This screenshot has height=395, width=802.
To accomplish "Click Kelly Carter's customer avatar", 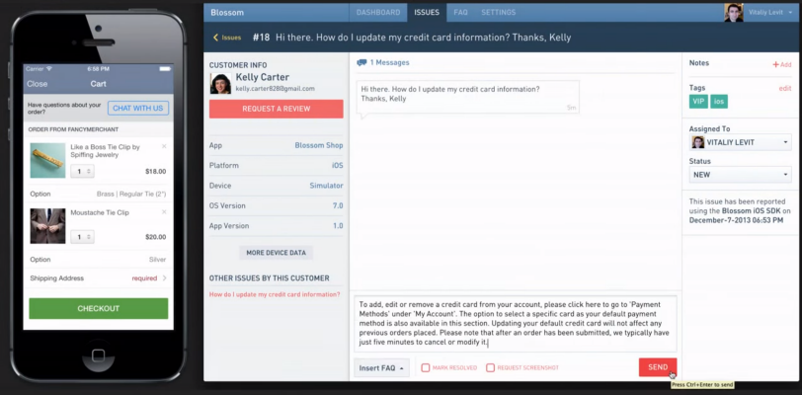I will tap(220, 84).
